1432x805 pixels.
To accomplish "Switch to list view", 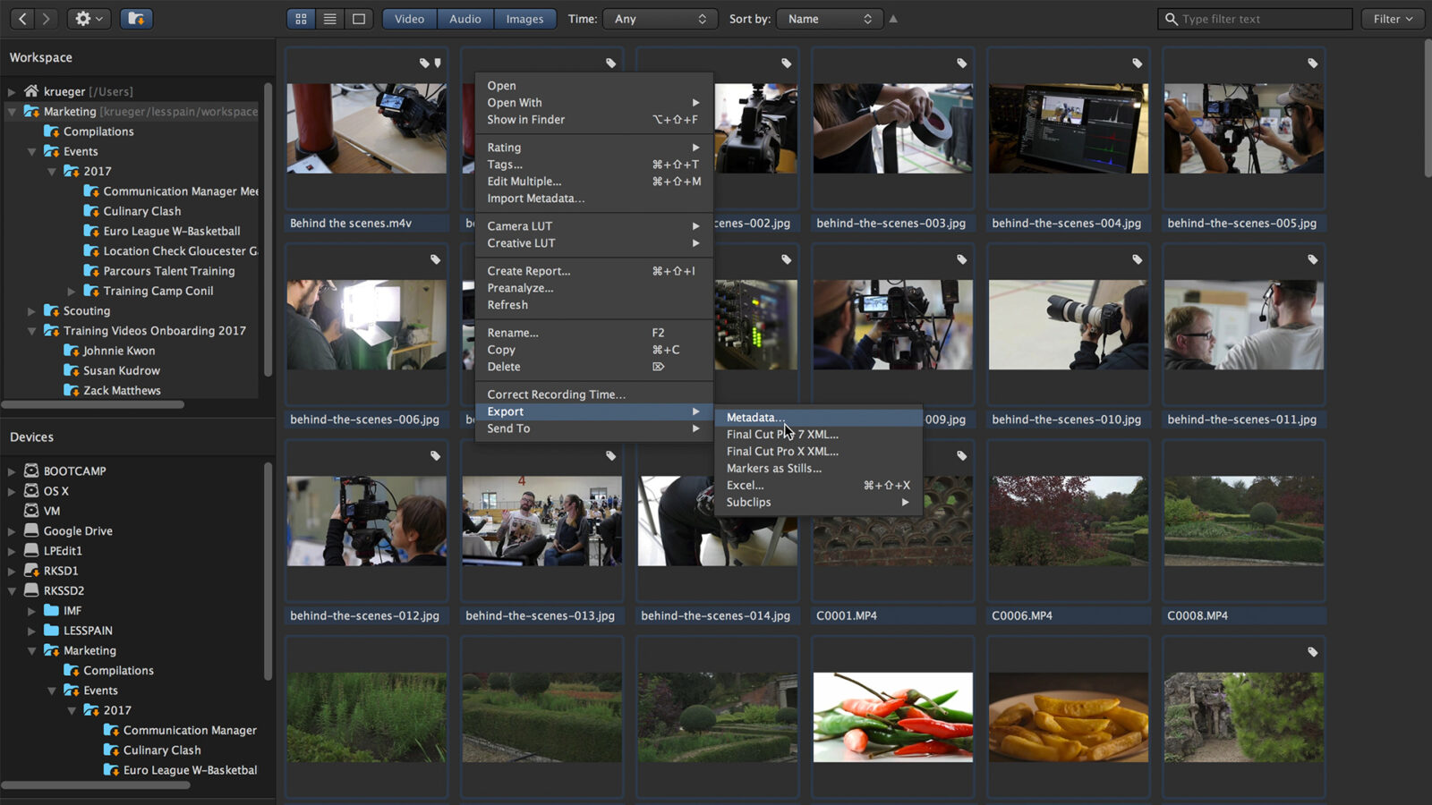I will point(329,19).
